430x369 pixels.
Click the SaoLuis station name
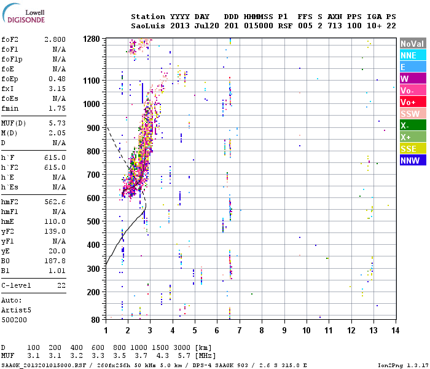point(148,26)
